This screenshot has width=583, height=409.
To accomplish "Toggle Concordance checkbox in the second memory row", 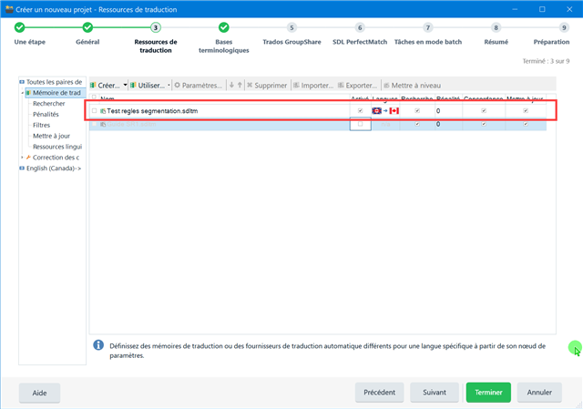I will pyautogui.click(x=484, y=124).
